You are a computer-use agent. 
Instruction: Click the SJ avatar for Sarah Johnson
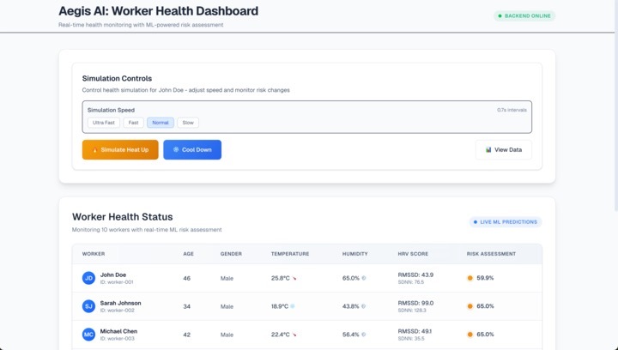pos(88,306)
